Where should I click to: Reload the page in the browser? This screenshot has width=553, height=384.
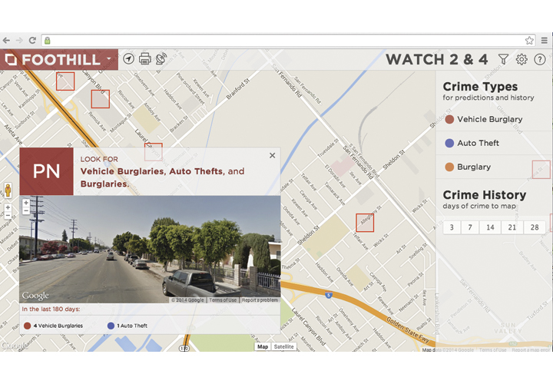(x=32, y=40)
